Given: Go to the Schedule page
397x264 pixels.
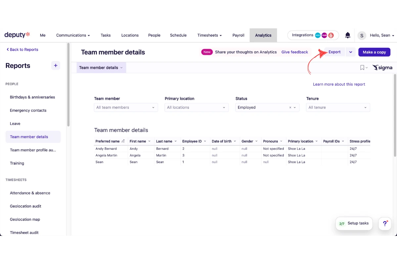Looking at the screenshot, I should coord(178,35).
